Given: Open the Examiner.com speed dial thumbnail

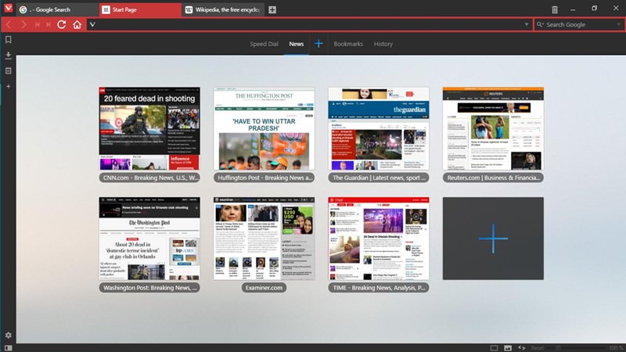Looking at the screenshot, I should [264, 239].
